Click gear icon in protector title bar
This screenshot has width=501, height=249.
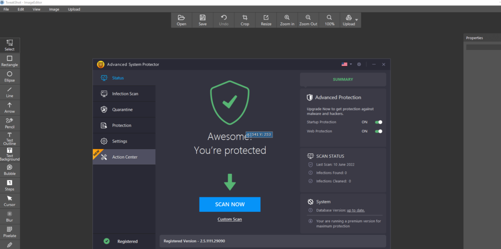pyautogui.click(x=359, y=64)
